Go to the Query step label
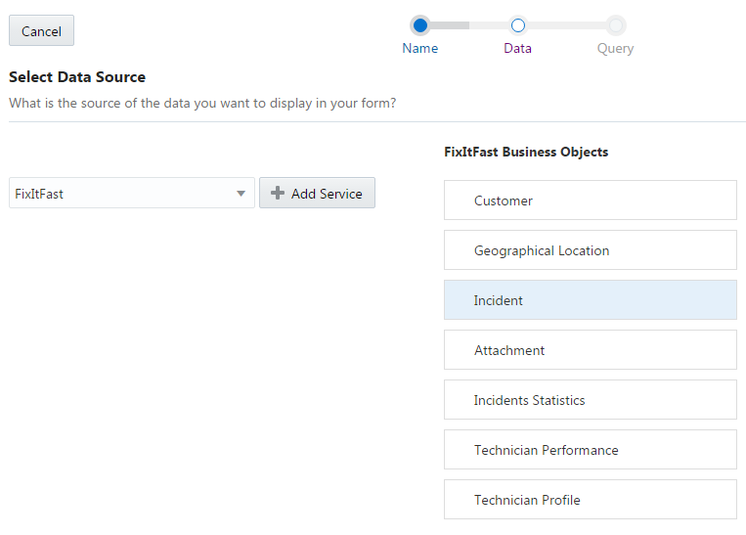The height and width of the screenshot is (535, 746). coord(616,48)
